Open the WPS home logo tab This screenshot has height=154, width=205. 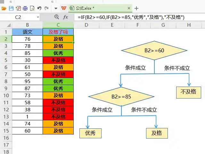coord(64,8)
